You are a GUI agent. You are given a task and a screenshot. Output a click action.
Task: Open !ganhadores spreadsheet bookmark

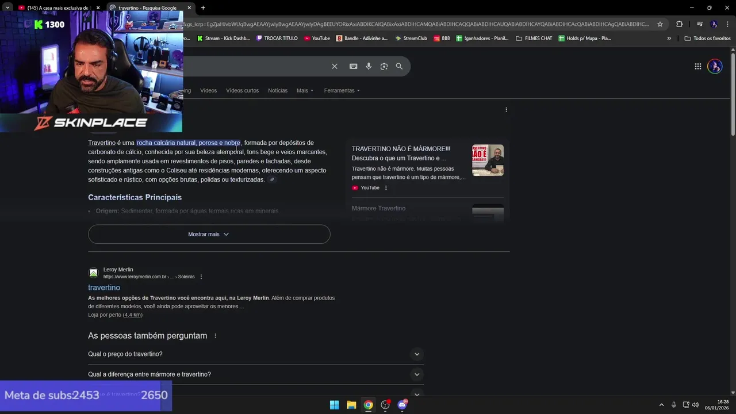coord(482,38)
